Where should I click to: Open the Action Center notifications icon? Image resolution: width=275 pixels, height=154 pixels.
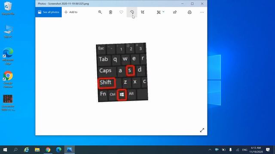point(268,150)
